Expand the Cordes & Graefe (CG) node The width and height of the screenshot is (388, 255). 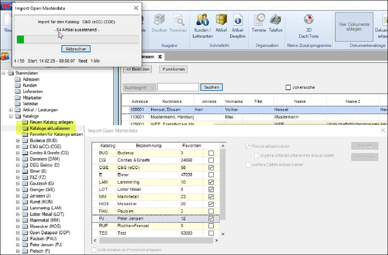click(x=18, y=153)
